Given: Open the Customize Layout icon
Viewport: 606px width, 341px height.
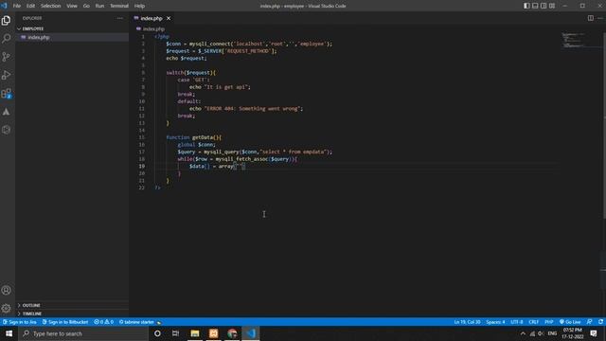Looking at the screenshot, I should point(552,6).
